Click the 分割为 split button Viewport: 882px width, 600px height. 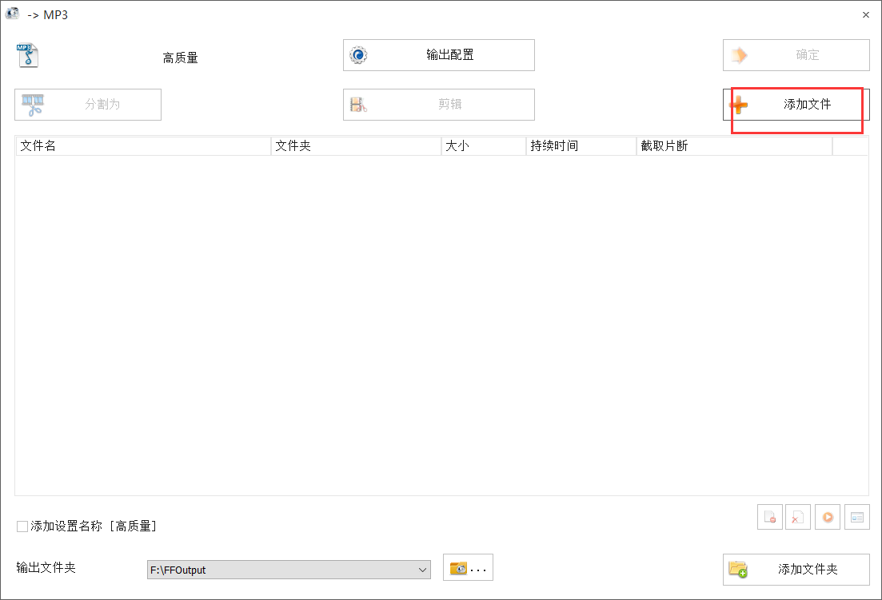(x=88, y=104)
